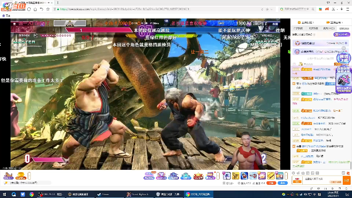Select the first chat panel tab

(x=298, y=29)
